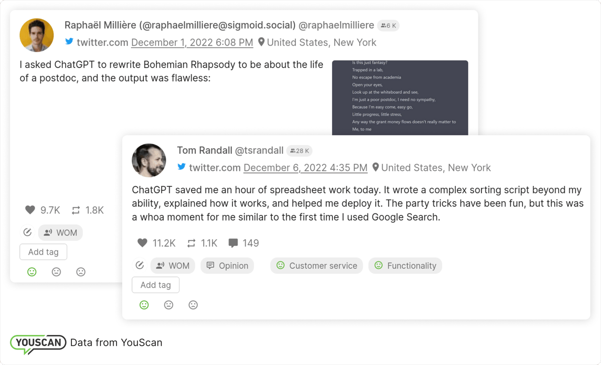Select the Customer service tag
Image resolution: width=601 pixels, height=365 pixels.
pos(316,266)
